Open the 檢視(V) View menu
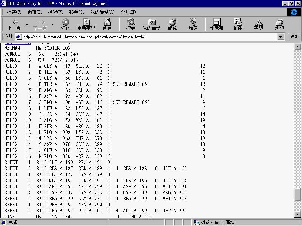 (x=55, y=12)
